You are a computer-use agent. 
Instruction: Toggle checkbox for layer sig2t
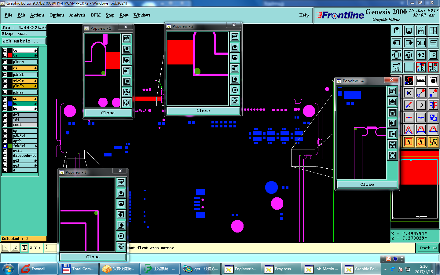pos(5,81)
